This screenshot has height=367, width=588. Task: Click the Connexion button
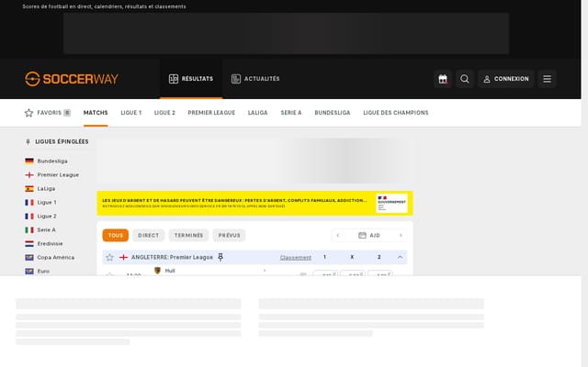coord(505,79)
